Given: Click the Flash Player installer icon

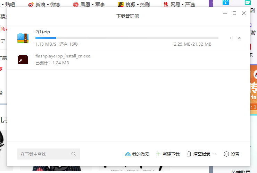Looking at the screenshot, I should [23, 60].
